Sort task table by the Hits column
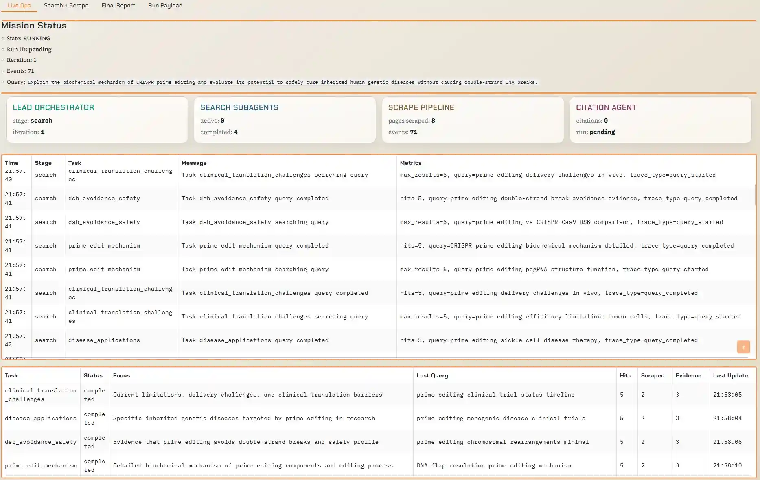 point(626,375)
